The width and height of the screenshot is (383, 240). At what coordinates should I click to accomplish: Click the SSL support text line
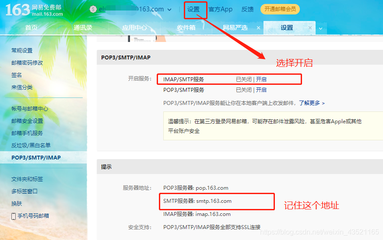[x=212, y=227]
